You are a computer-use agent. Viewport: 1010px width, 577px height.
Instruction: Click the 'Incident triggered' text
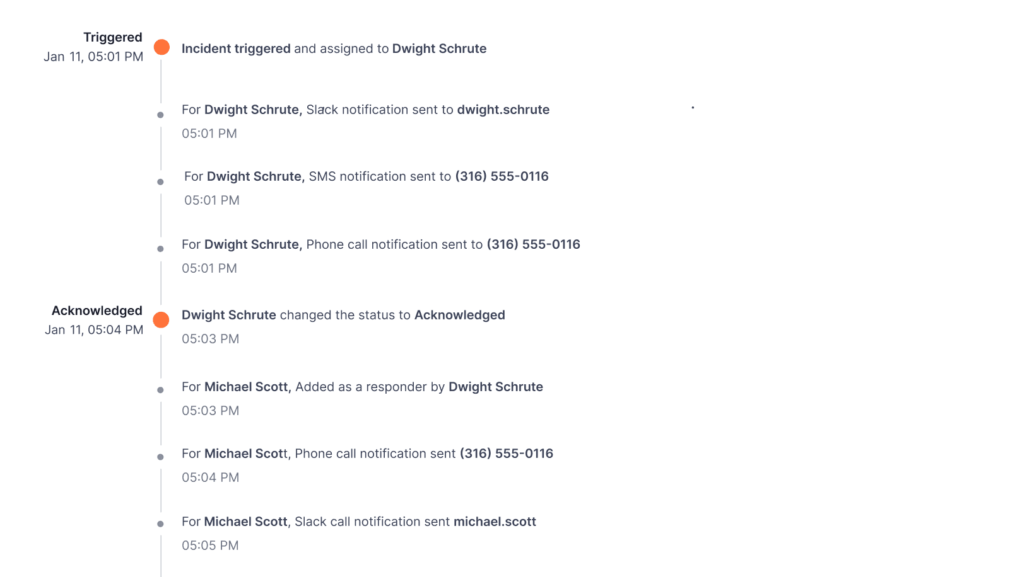[236, 49]
